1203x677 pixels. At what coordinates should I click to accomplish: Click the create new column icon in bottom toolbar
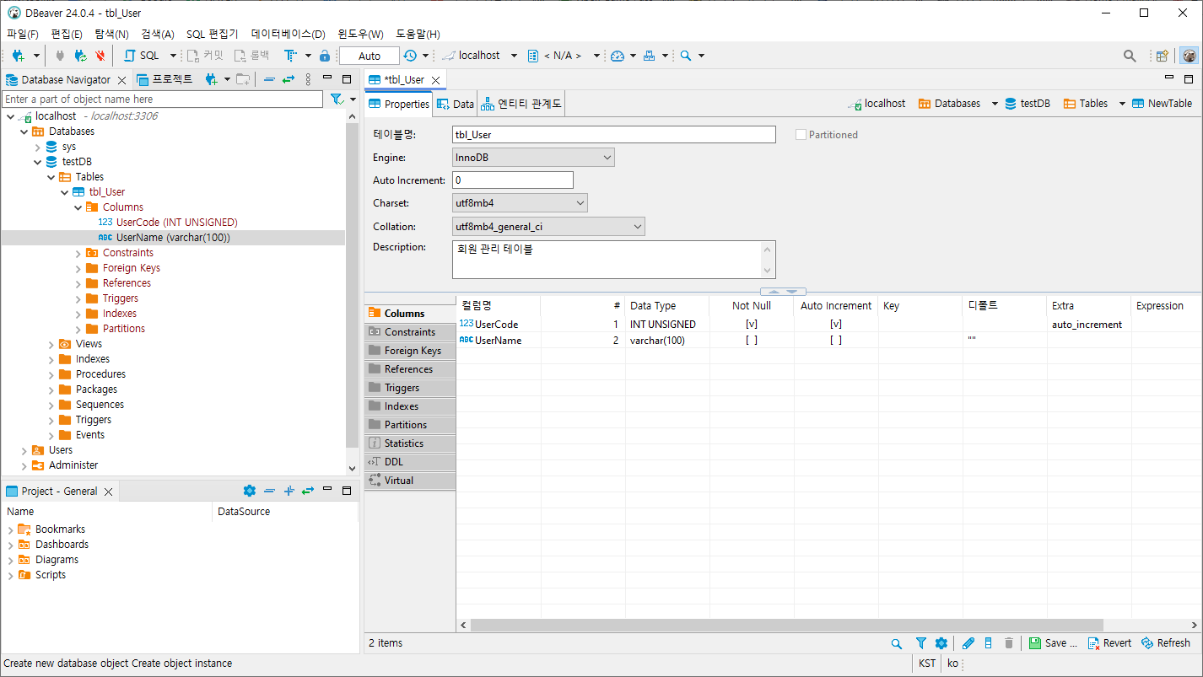[x=989, y=643]
